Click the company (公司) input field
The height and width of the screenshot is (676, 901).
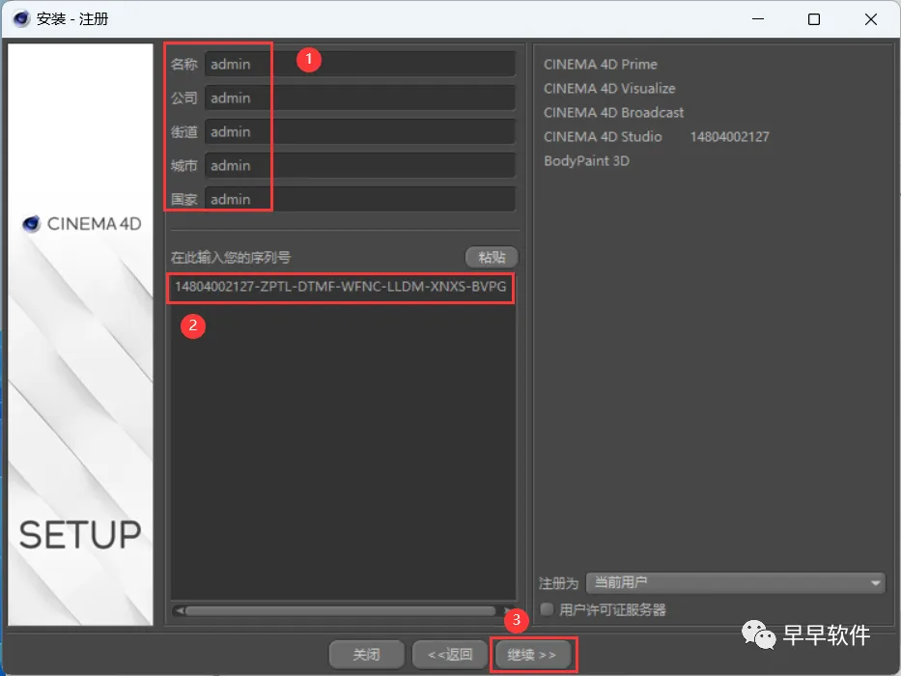coord(359,98)
